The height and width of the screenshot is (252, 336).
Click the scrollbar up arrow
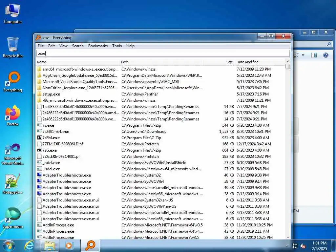point(288,61)
